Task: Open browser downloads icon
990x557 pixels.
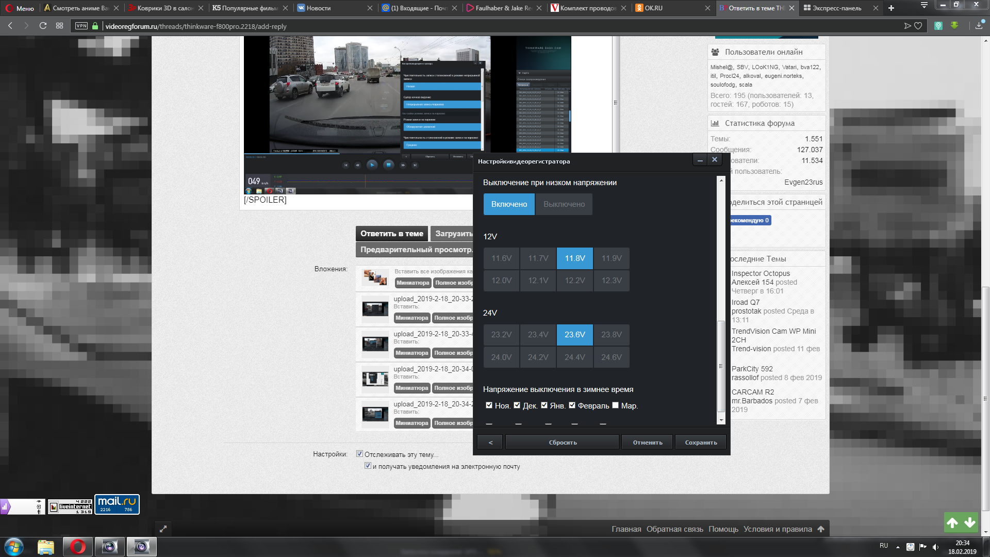Action: coord(979,26)
